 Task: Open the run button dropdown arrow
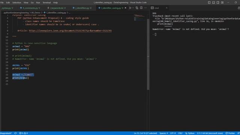click(133, 8)
